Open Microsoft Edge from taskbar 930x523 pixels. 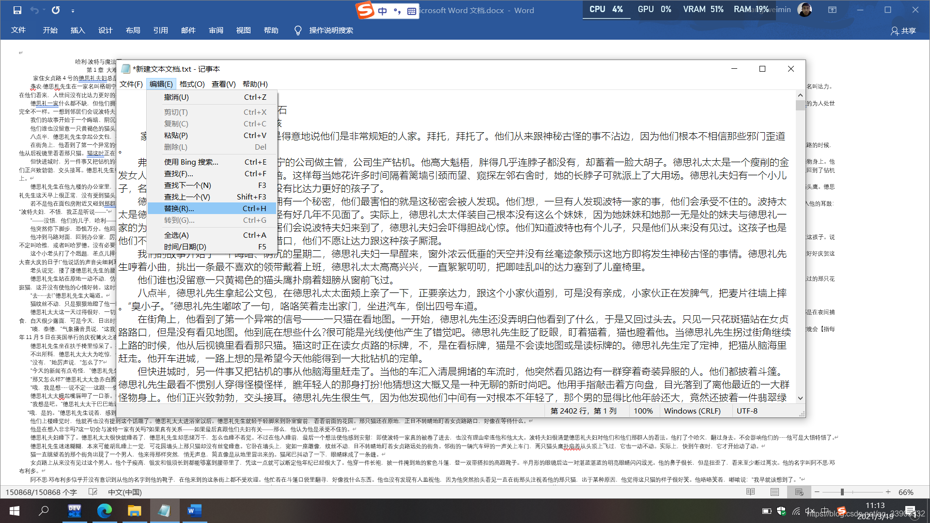tap(104, 511)
